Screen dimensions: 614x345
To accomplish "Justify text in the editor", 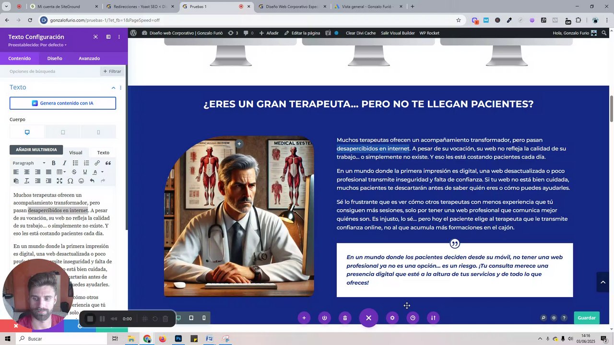I will [x=48, y=172].
